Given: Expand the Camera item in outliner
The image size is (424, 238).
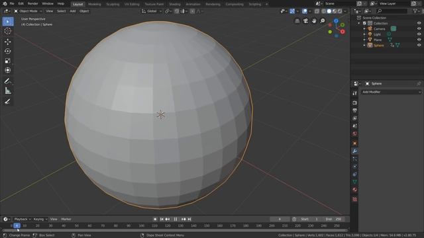Looking at the screenshot, I should (x=364, y=29).
